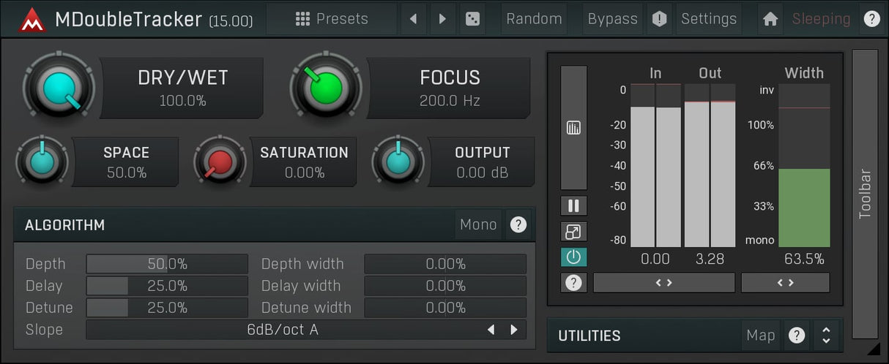The height and width of the screenshot is (364, 889).
Task: Load previous preset with left arrow
Action: coord(413,19)
